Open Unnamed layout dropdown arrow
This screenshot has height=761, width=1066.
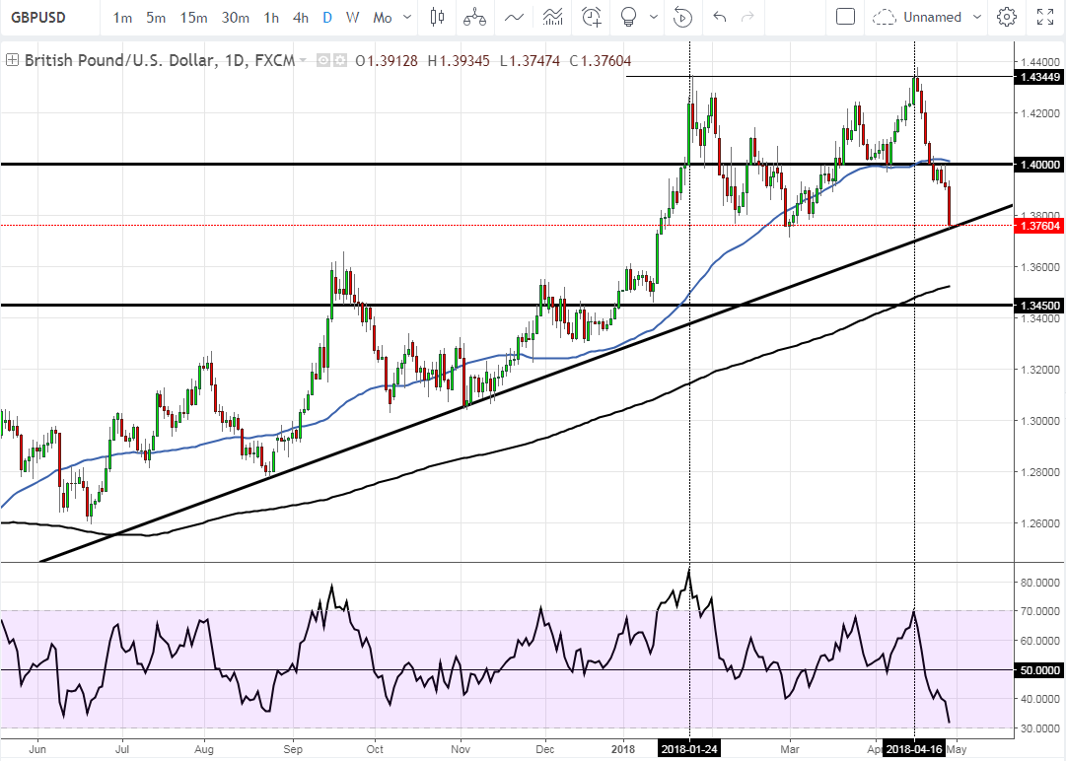977,17
